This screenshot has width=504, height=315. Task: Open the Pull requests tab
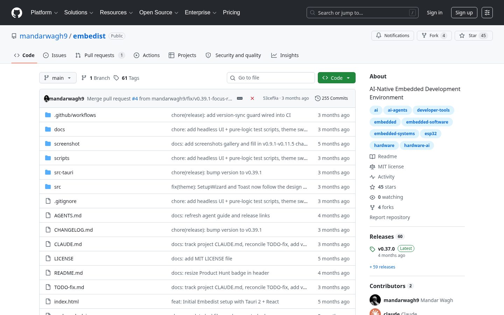[100, 55]
